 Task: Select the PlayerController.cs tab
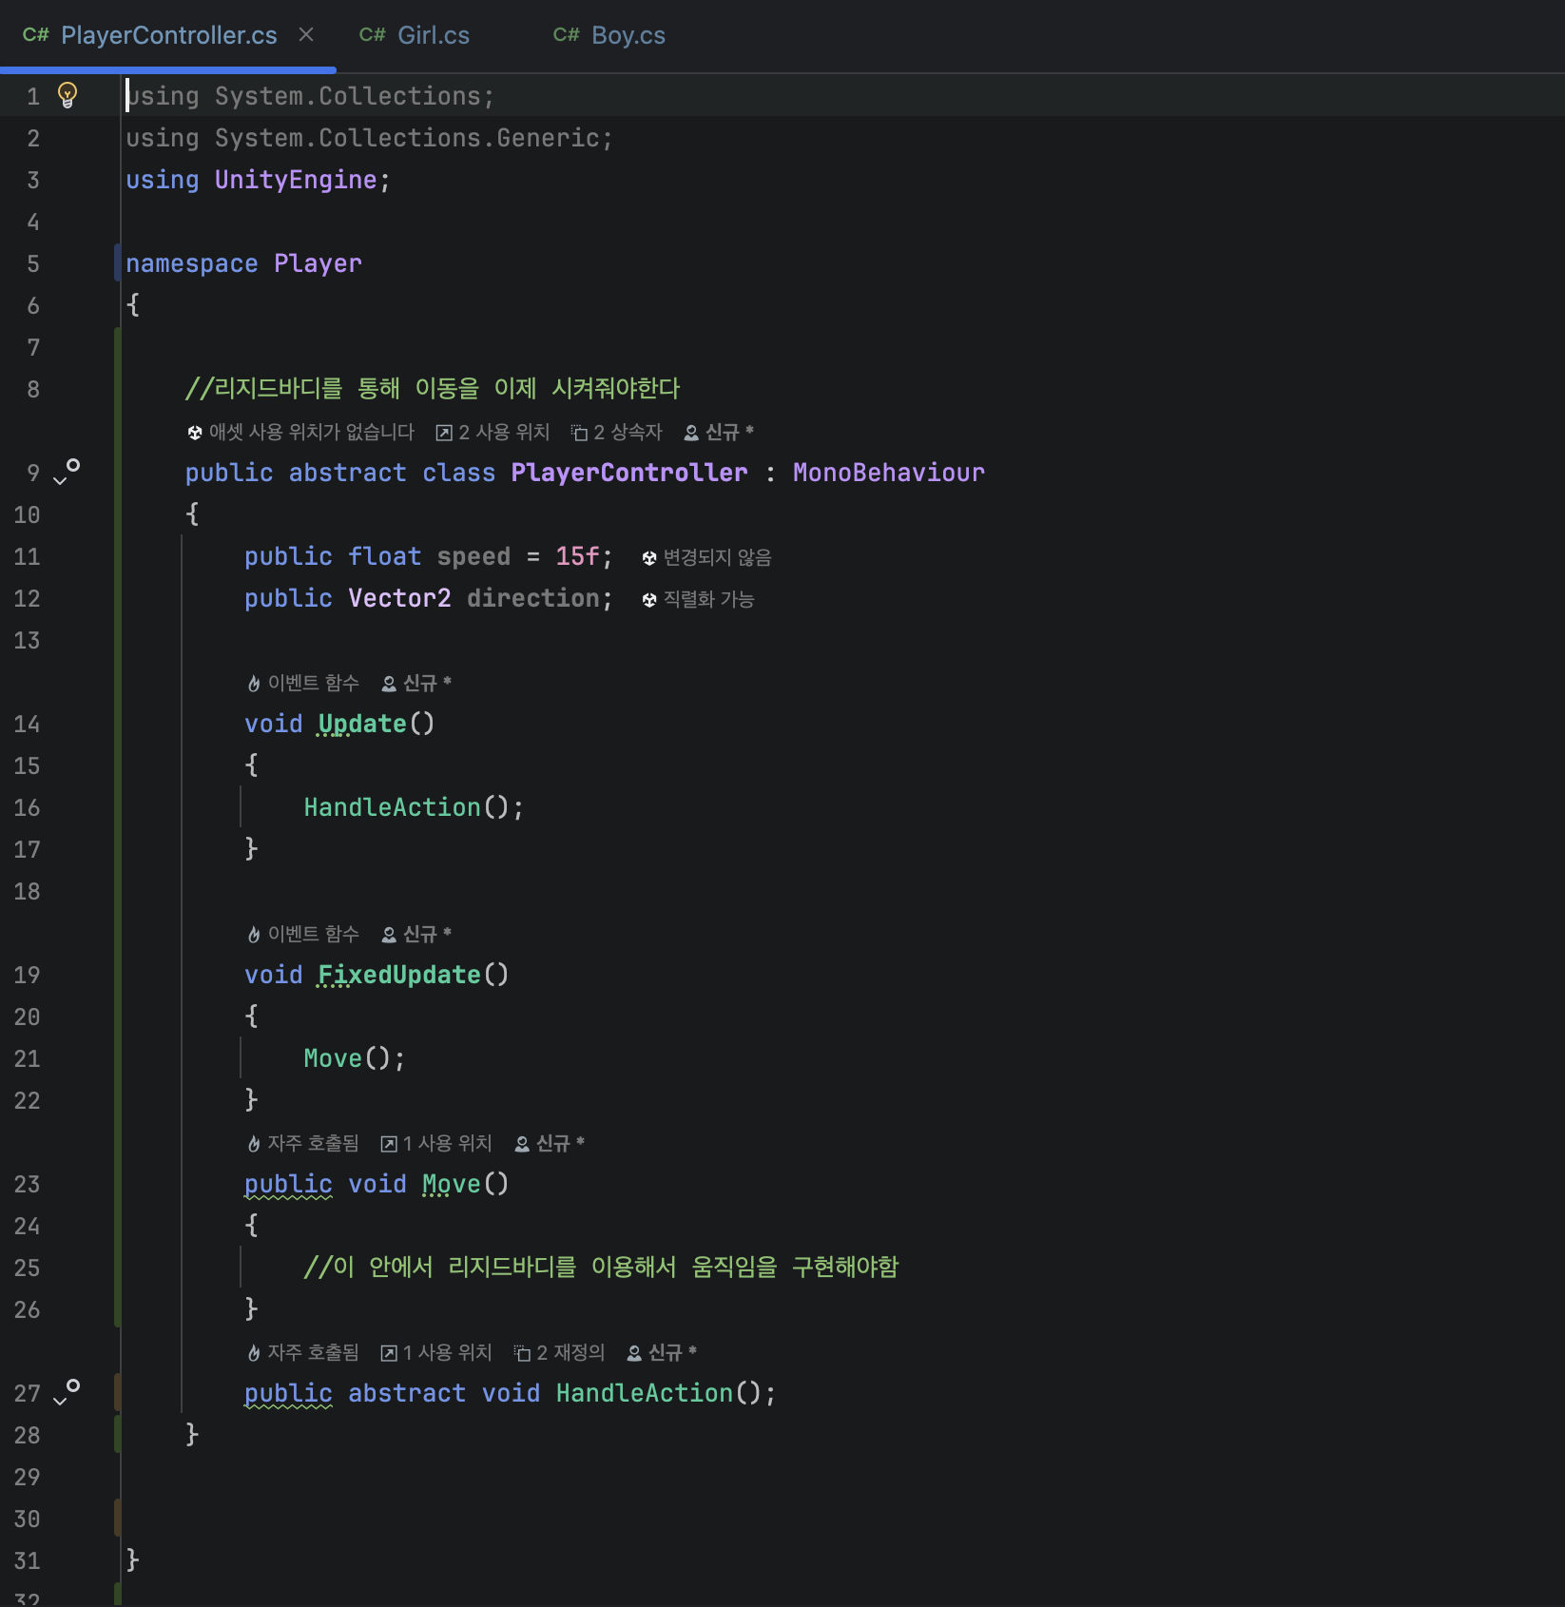[x=168, y=35]
